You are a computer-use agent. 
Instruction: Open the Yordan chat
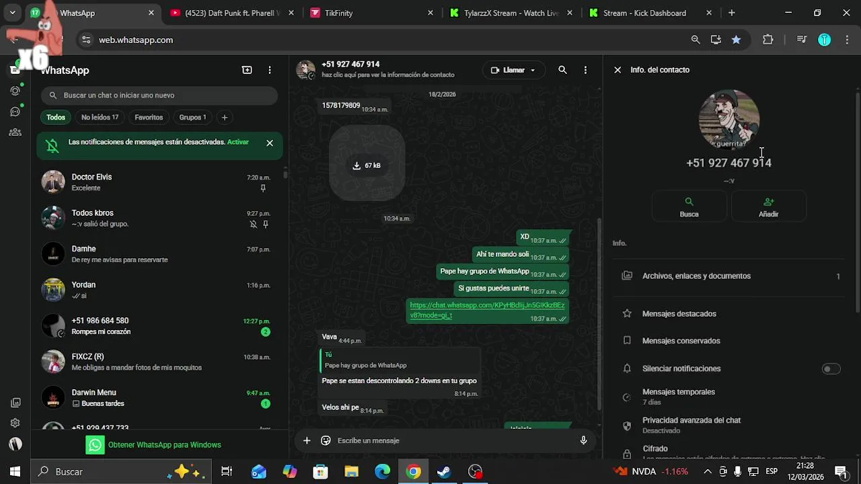tap(160, 290)
